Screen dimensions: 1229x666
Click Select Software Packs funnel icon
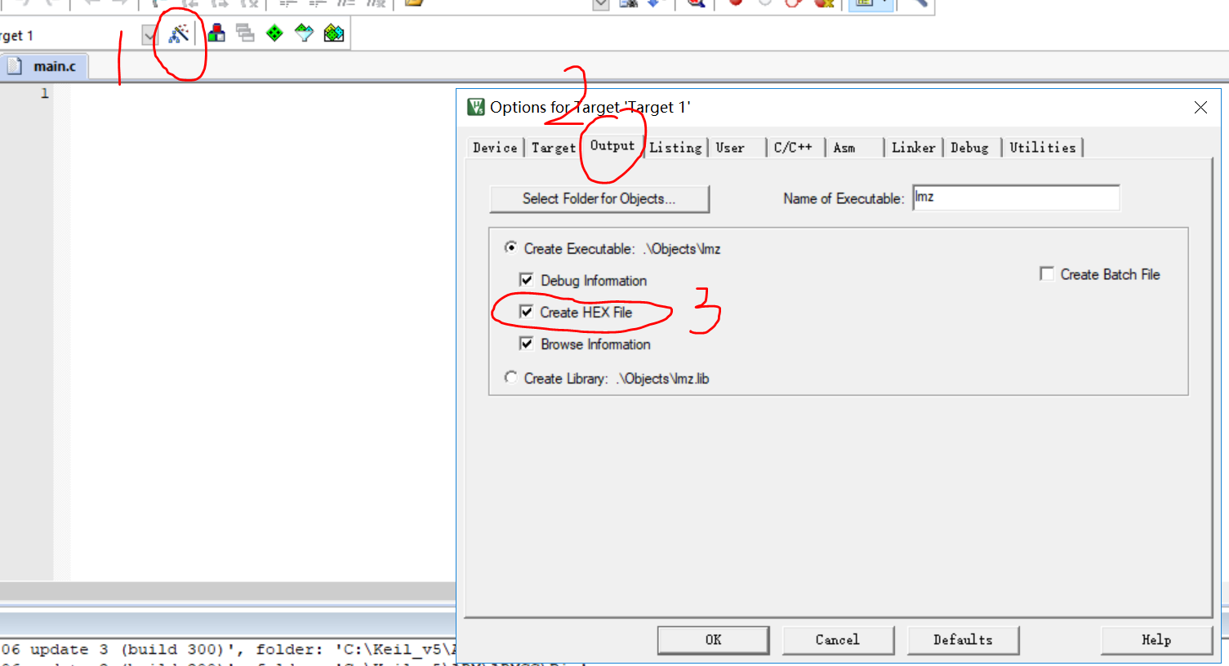(304, 33)
